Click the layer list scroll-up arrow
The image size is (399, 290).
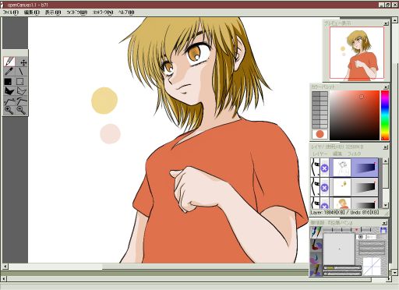pyautogui.click(x=386, y=161)
